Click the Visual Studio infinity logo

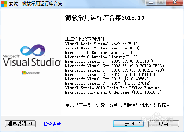33,50
